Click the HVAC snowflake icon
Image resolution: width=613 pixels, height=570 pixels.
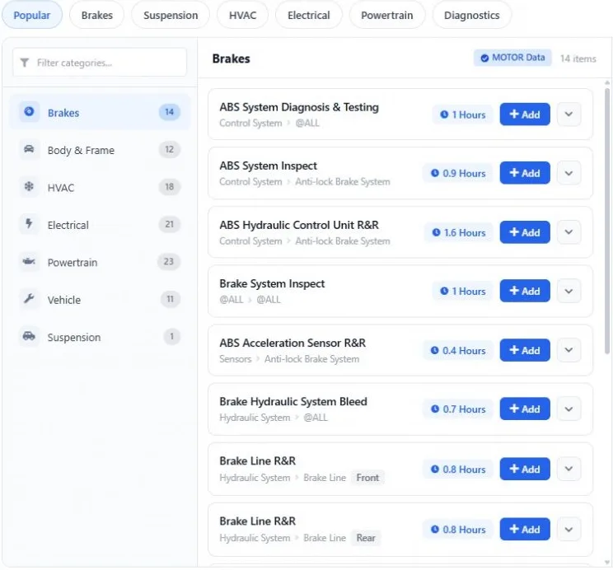tap(29, 186)
